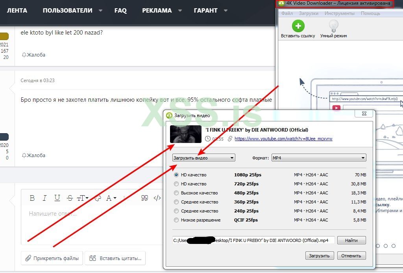Click the Найти browse button
The height and width of the screenshot is (273, 403).
[351, 240]
